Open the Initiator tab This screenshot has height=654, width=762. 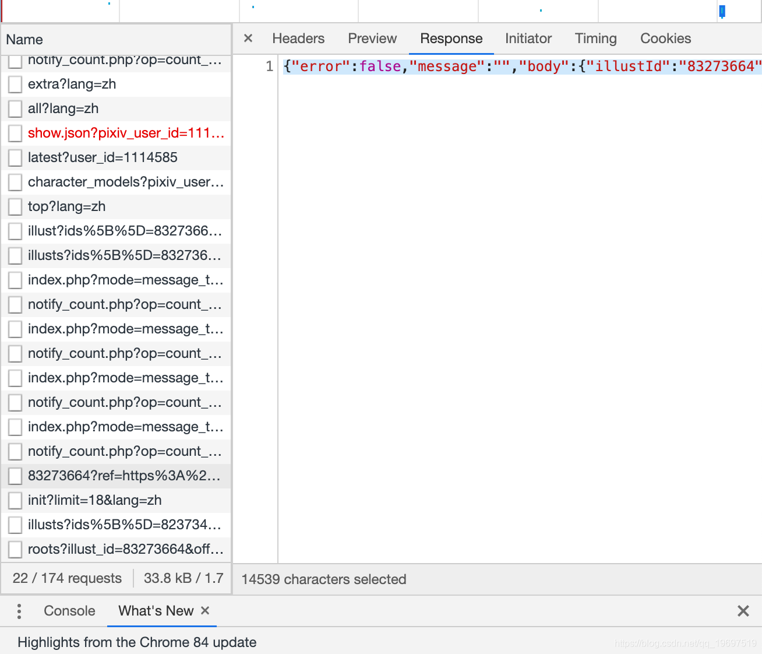coord(528,38)
